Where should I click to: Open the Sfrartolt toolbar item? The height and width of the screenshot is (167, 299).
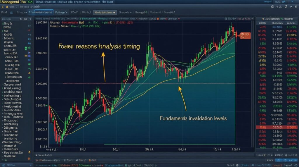[x=86, y=12]
